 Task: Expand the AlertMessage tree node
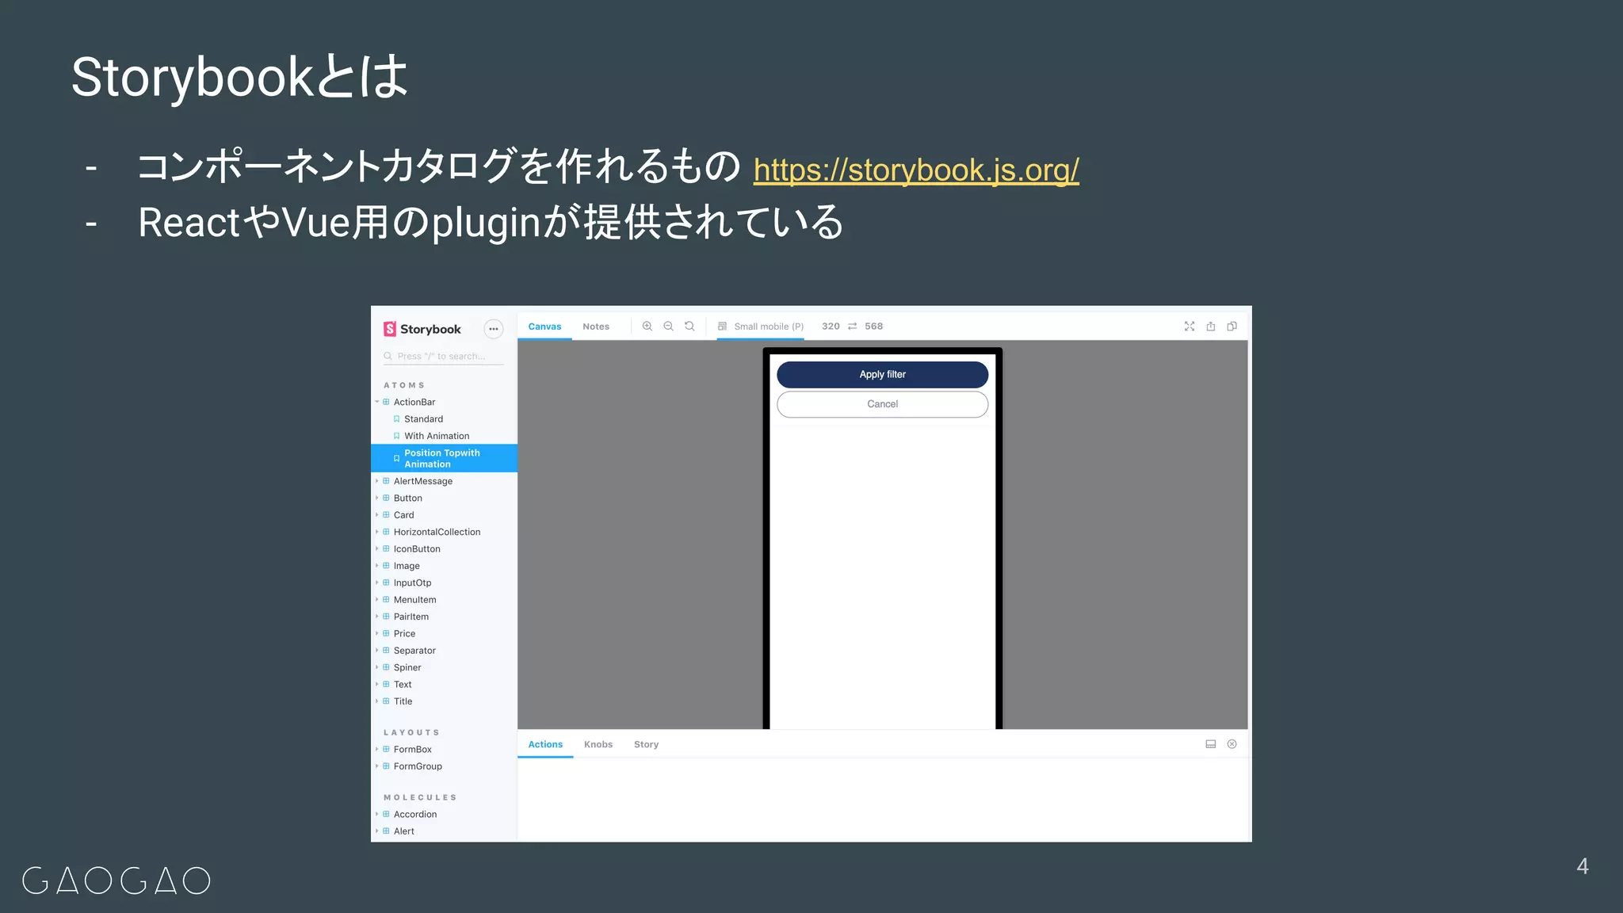pos(377,481)
